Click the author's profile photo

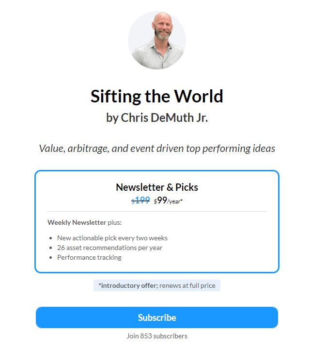(157, 40)
